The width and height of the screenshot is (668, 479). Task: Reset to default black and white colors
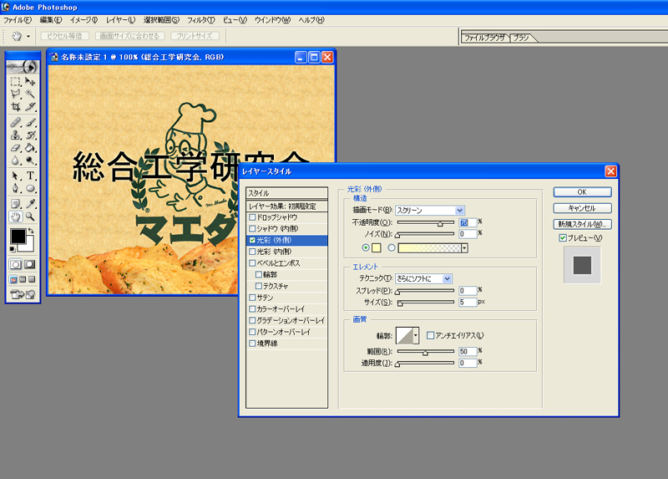pos(13,249)
